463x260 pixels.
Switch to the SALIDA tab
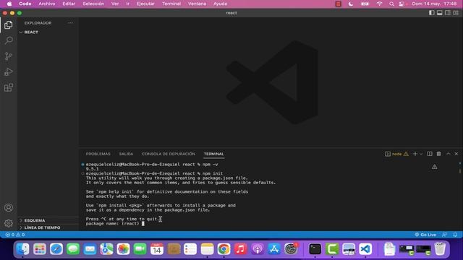point(126,154)
